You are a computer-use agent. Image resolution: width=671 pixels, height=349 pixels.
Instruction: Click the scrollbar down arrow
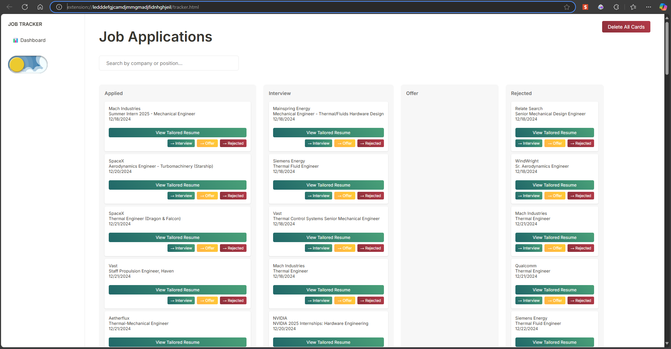click(x=667, y=344)
